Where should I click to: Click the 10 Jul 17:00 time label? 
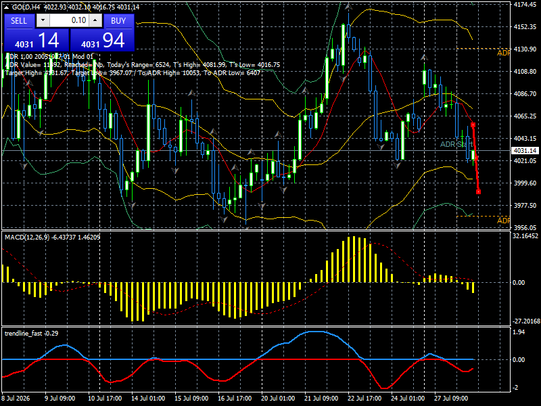[x=105, y=399]
